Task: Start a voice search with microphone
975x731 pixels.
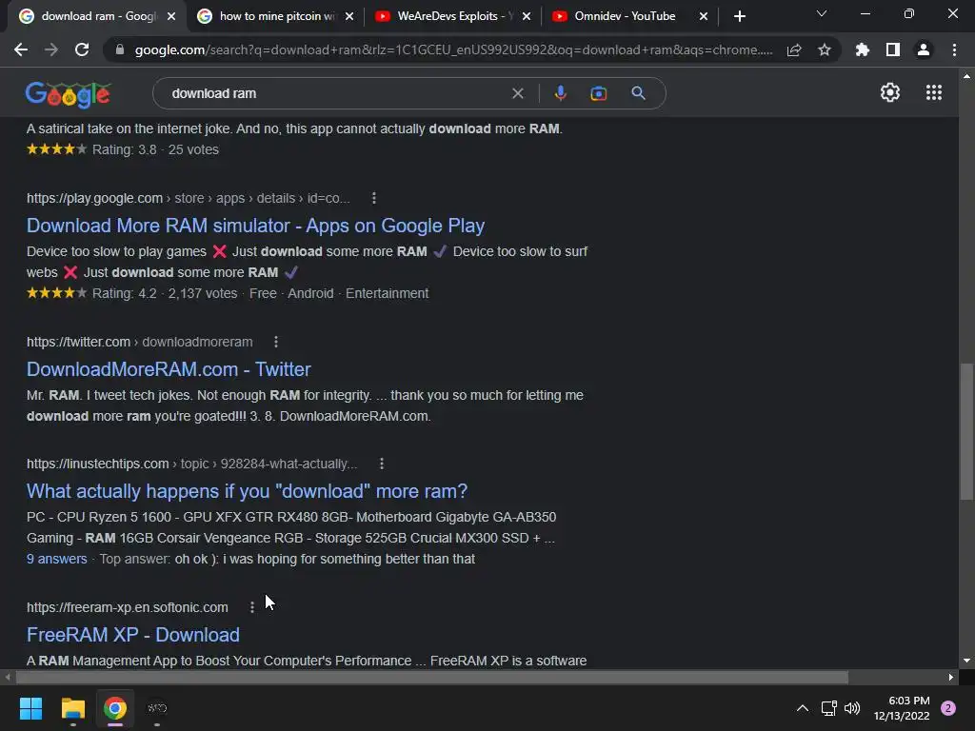Action: (x=560, y=93)
